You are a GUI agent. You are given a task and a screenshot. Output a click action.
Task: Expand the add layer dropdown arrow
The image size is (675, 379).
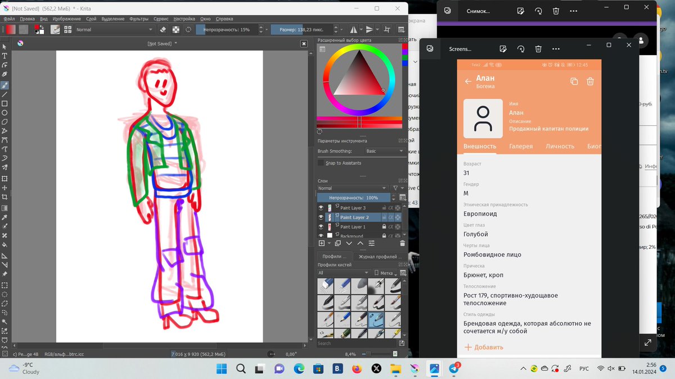coord(328,243)
